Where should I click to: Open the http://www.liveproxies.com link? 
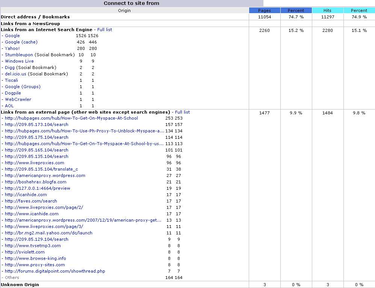pos(35,163)
